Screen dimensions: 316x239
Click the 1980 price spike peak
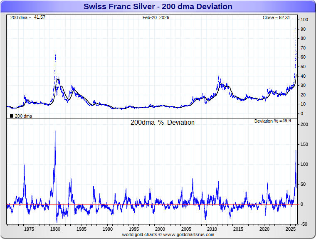[x=55, y=52]
